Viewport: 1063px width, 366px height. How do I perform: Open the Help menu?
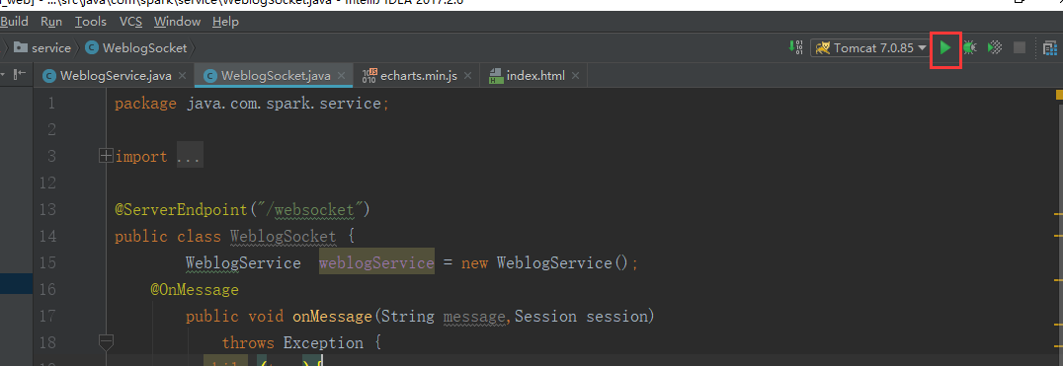(226, 22)
